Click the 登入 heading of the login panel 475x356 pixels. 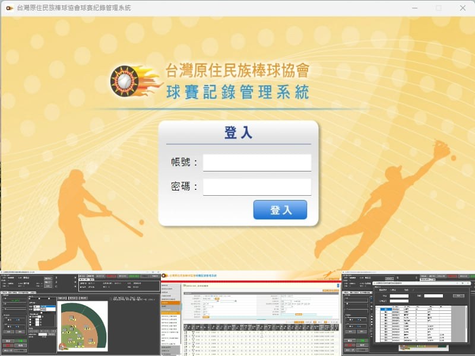pos(238,133)
